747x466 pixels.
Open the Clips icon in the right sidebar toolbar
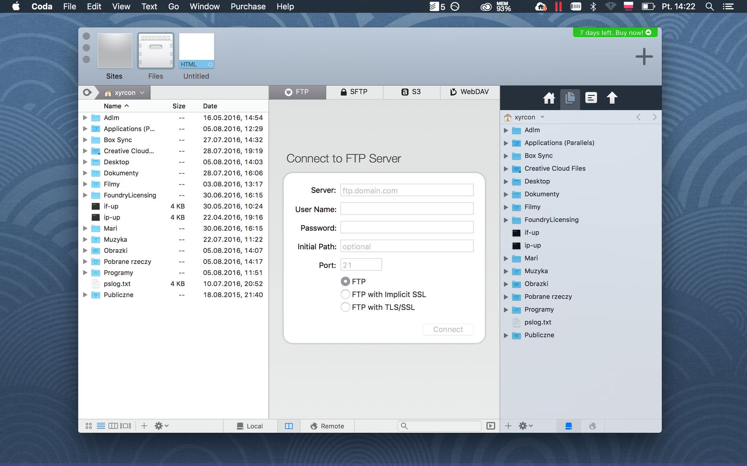click(591, 98)
